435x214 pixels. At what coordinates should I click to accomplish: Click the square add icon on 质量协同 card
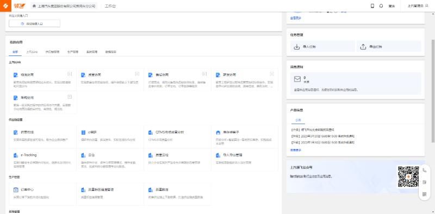click(x=137, y=74)
